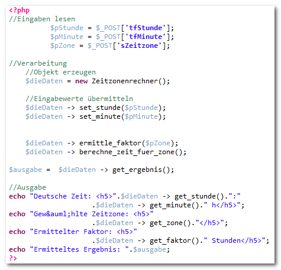Click the 'sZeitzone' string literal
The width and height of the screenshot is (281, 270).
coord(140,45)
